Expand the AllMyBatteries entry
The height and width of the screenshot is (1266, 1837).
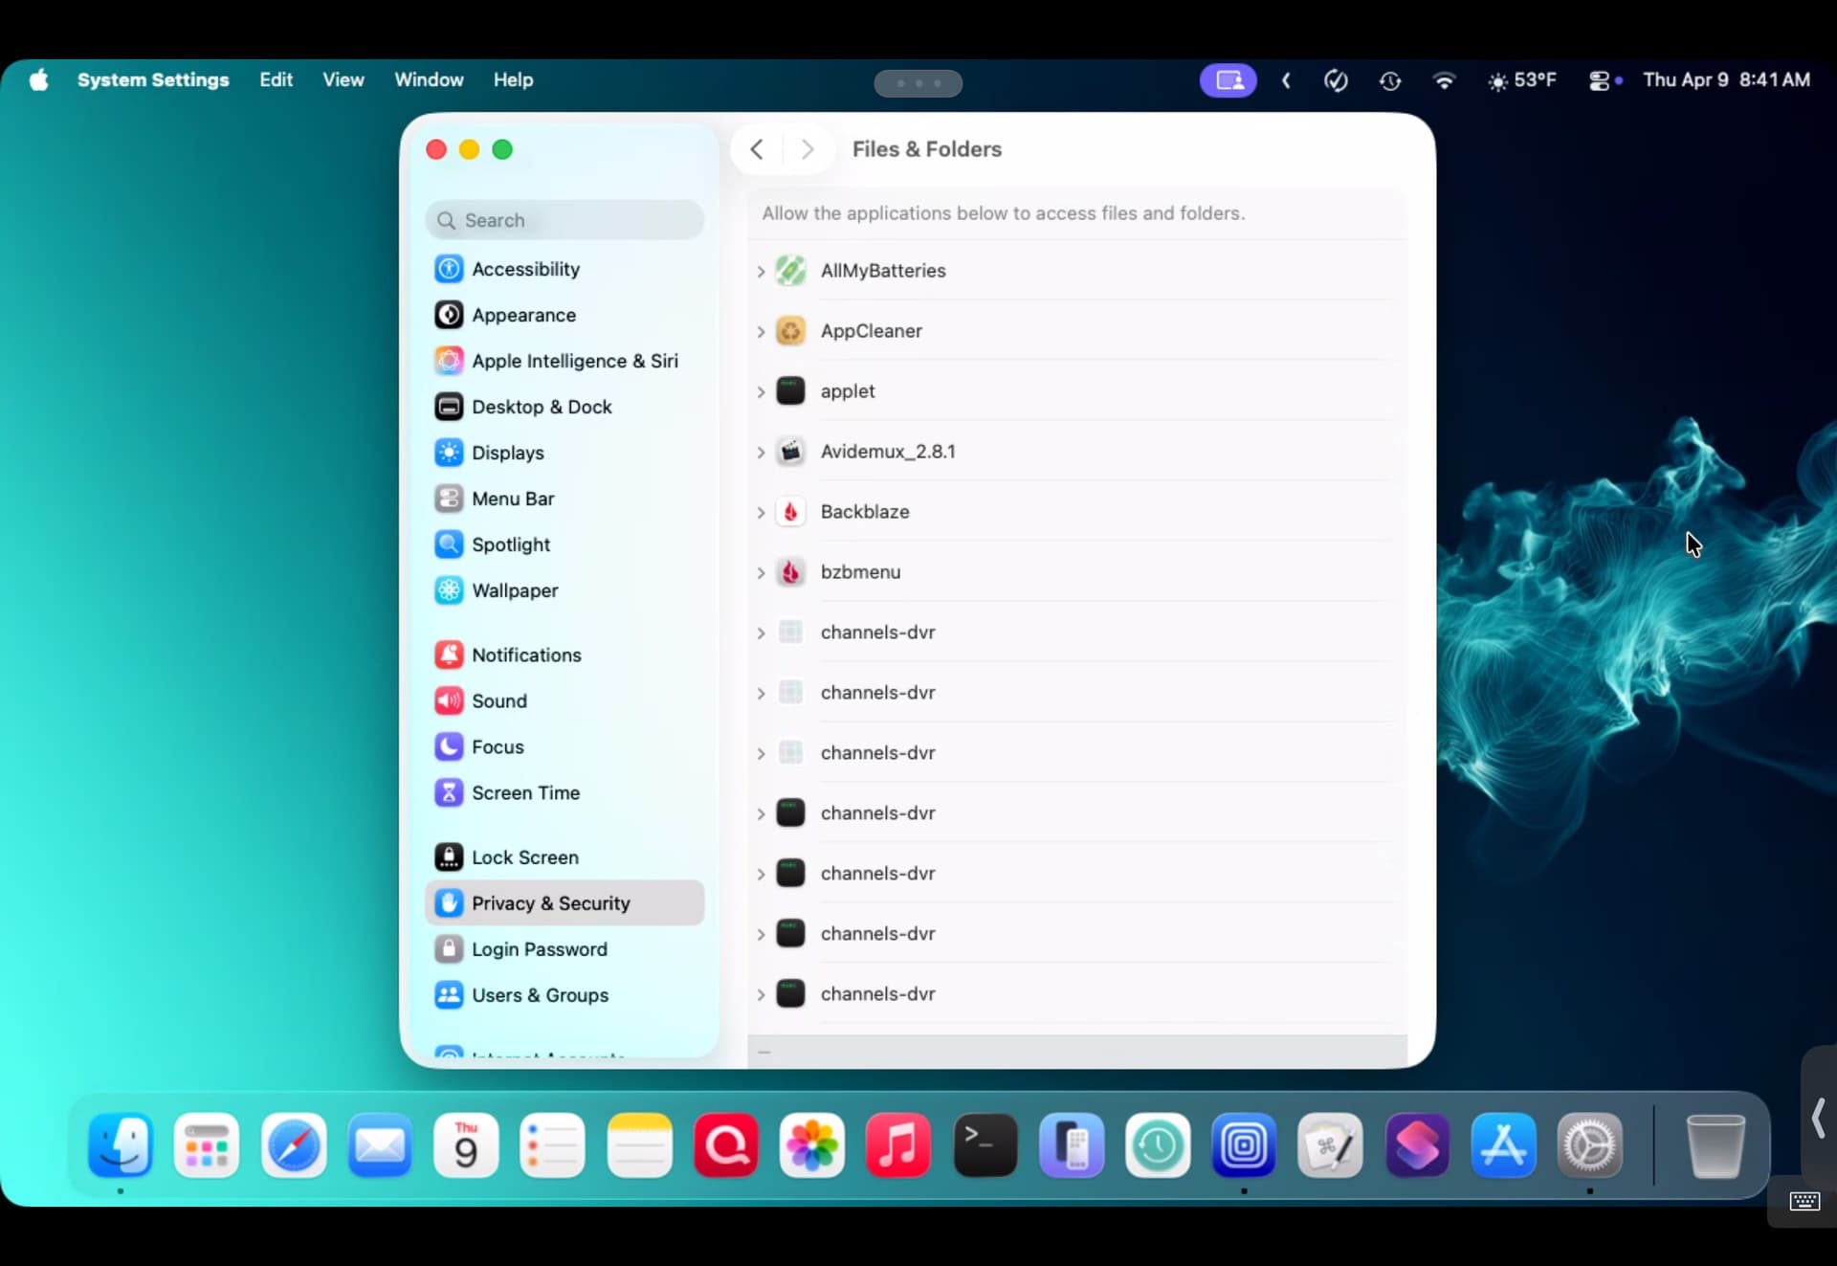761,272
